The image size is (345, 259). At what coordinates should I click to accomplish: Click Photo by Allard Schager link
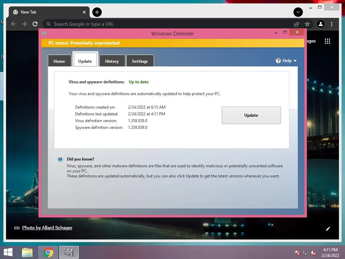tap(47, 228)
